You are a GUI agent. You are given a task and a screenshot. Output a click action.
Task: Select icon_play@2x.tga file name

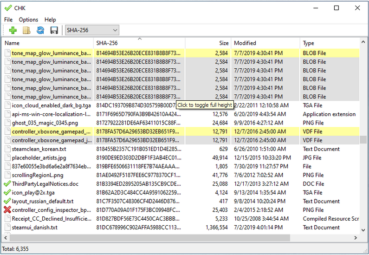coord(33,193)
